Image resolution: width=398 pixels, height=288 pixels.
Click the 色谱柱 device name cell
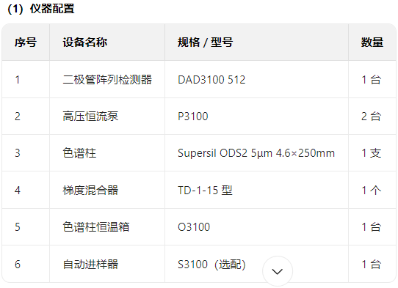(x=107, y=153)
